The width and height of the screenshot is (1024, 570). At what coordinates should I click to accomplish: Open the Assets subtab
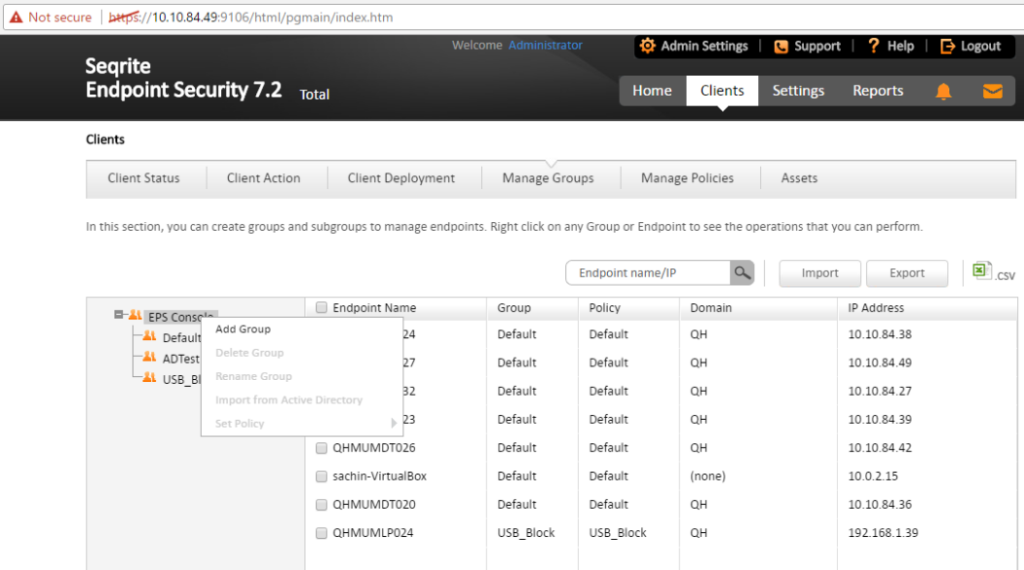[799, 178]
